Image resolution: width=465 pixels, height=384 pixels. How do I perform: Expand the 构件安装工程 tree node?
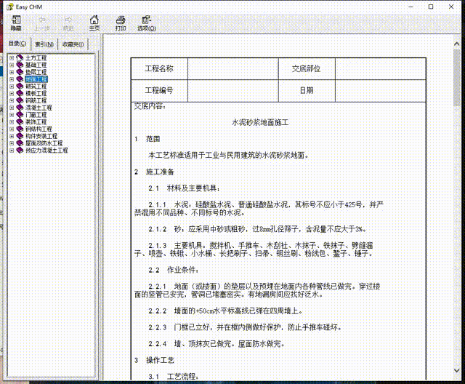point(12,136)
